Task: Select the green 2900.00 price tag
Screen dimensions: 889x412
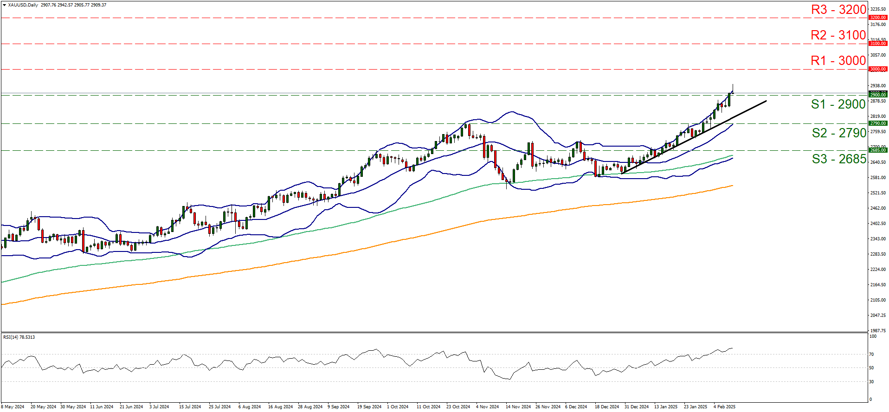Action: tap(877, 95)
